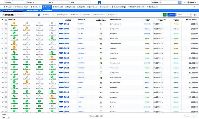Click the Pending return status badge for RMA-3011
Screen dimensions: 199x119
[x=176, y=24]
